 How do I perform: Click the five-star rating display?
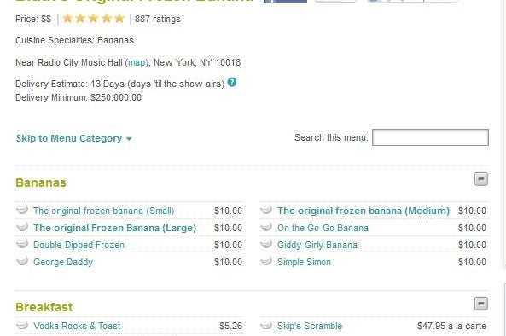[94, 19]
